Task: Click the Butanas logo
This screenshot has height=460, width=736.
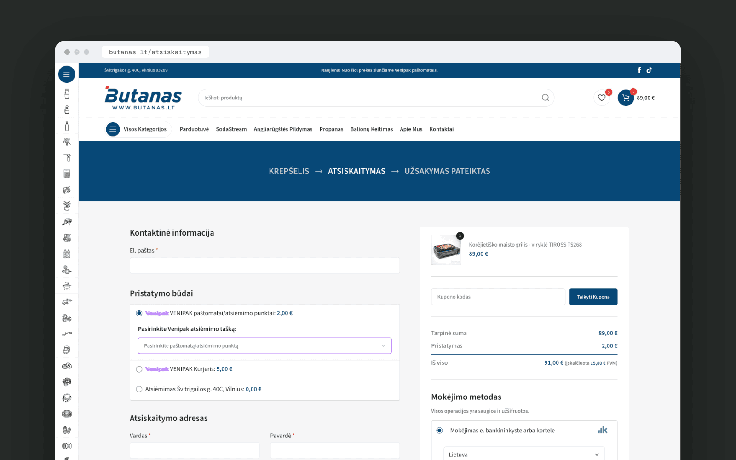Action: 144,98
